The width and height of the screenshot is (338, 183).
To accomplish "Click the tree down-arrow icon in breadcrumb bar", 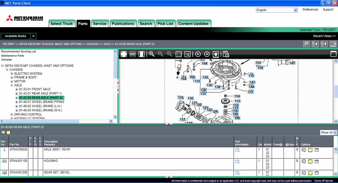I will click(x=324, y=44).
